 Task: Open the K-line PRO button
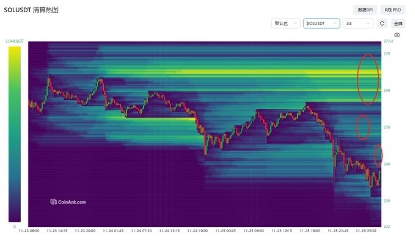click(393, 10)
